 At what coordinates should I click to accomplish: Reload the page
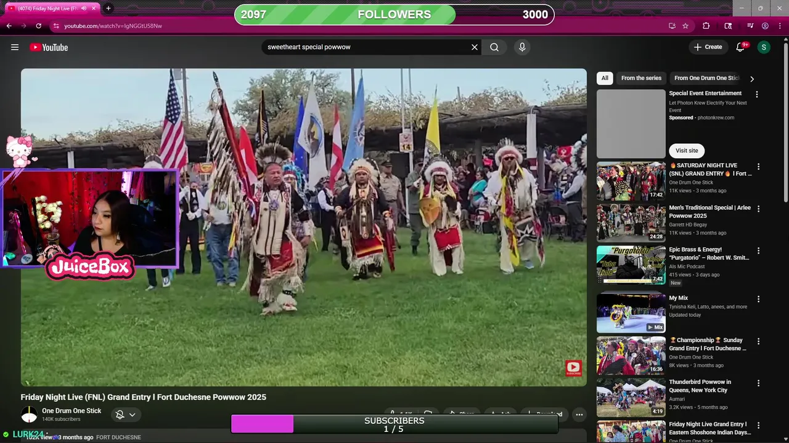click(x=39, y=26)
